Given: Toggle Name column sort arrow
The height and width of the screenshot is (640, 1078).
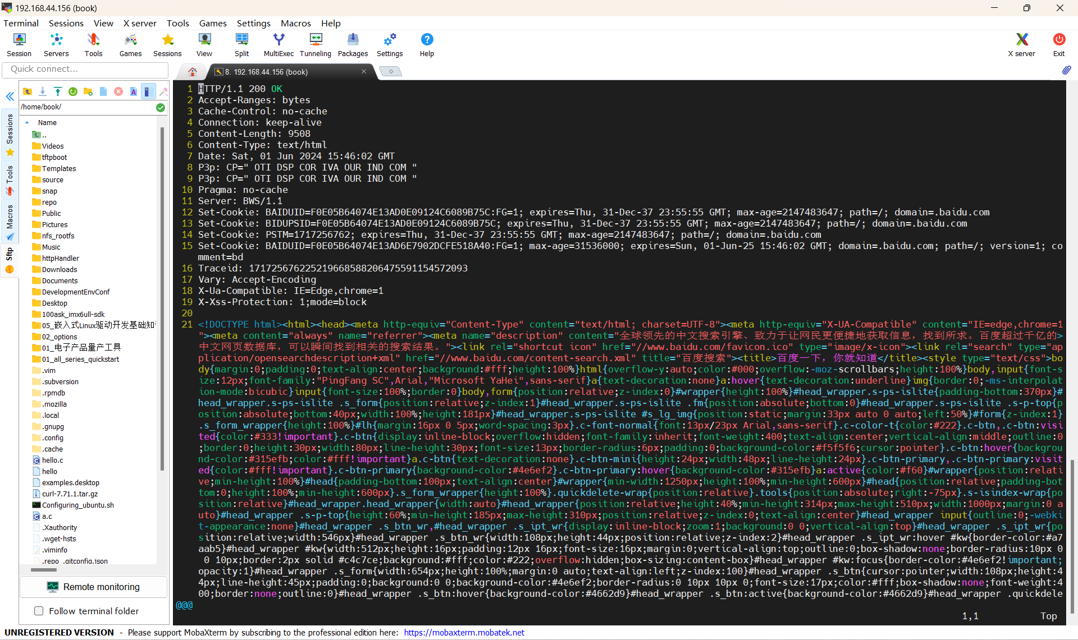Looking at the screenshot, I should pos(27,122).
